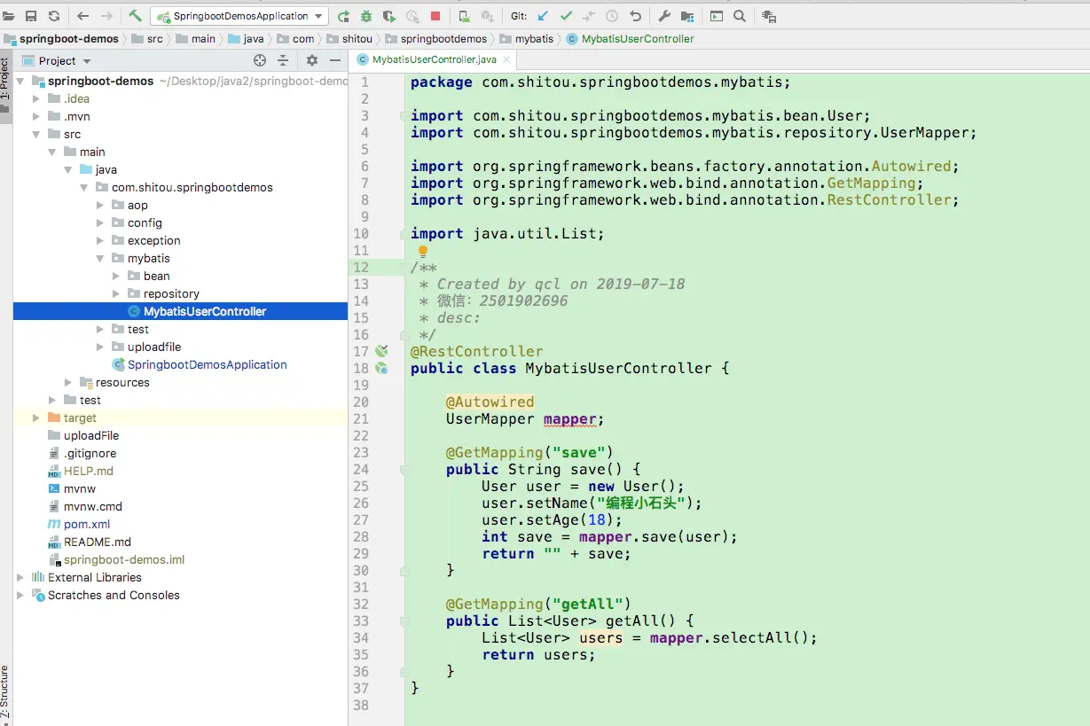Hide the Project panel with the minimize icon
Image resolution: width=1090 pixels, height=726 pixels.
coord(335,60)
